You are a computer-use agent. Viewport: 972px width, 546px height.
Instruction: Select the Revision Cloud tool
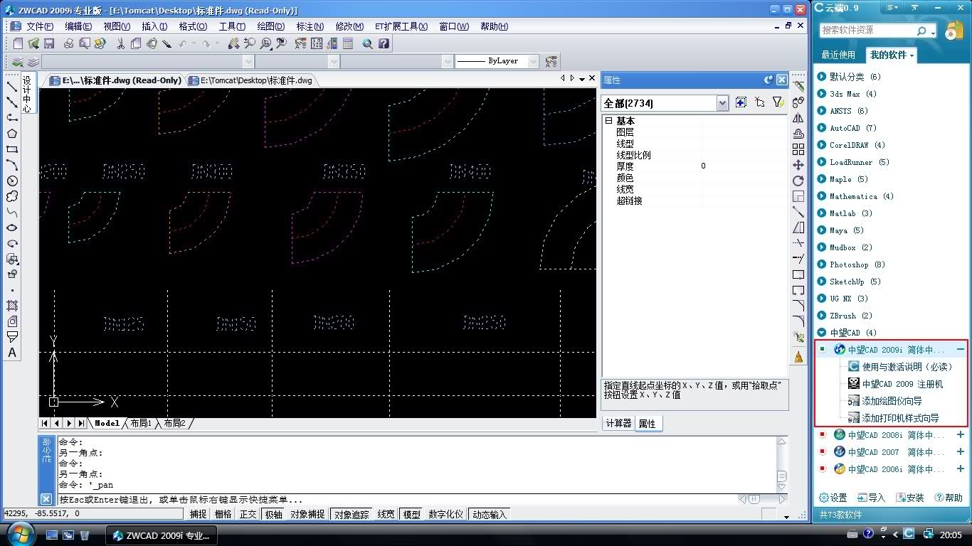(x=12, y=196)
